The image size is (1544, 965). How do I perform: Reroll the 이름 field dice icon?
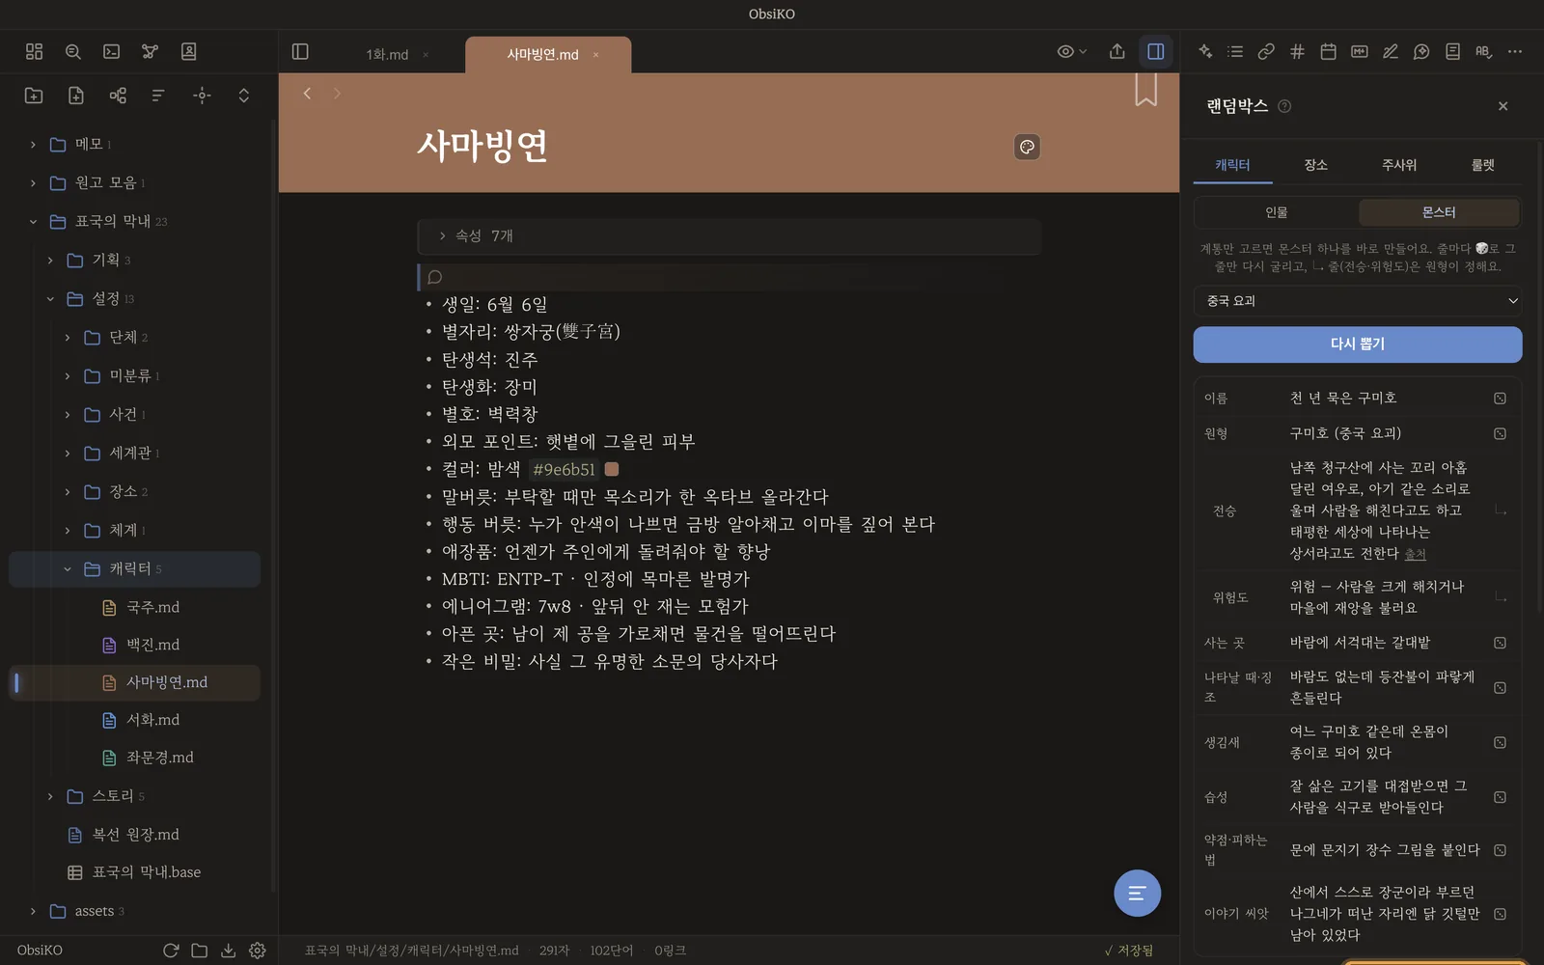[x=1500, y=399]
